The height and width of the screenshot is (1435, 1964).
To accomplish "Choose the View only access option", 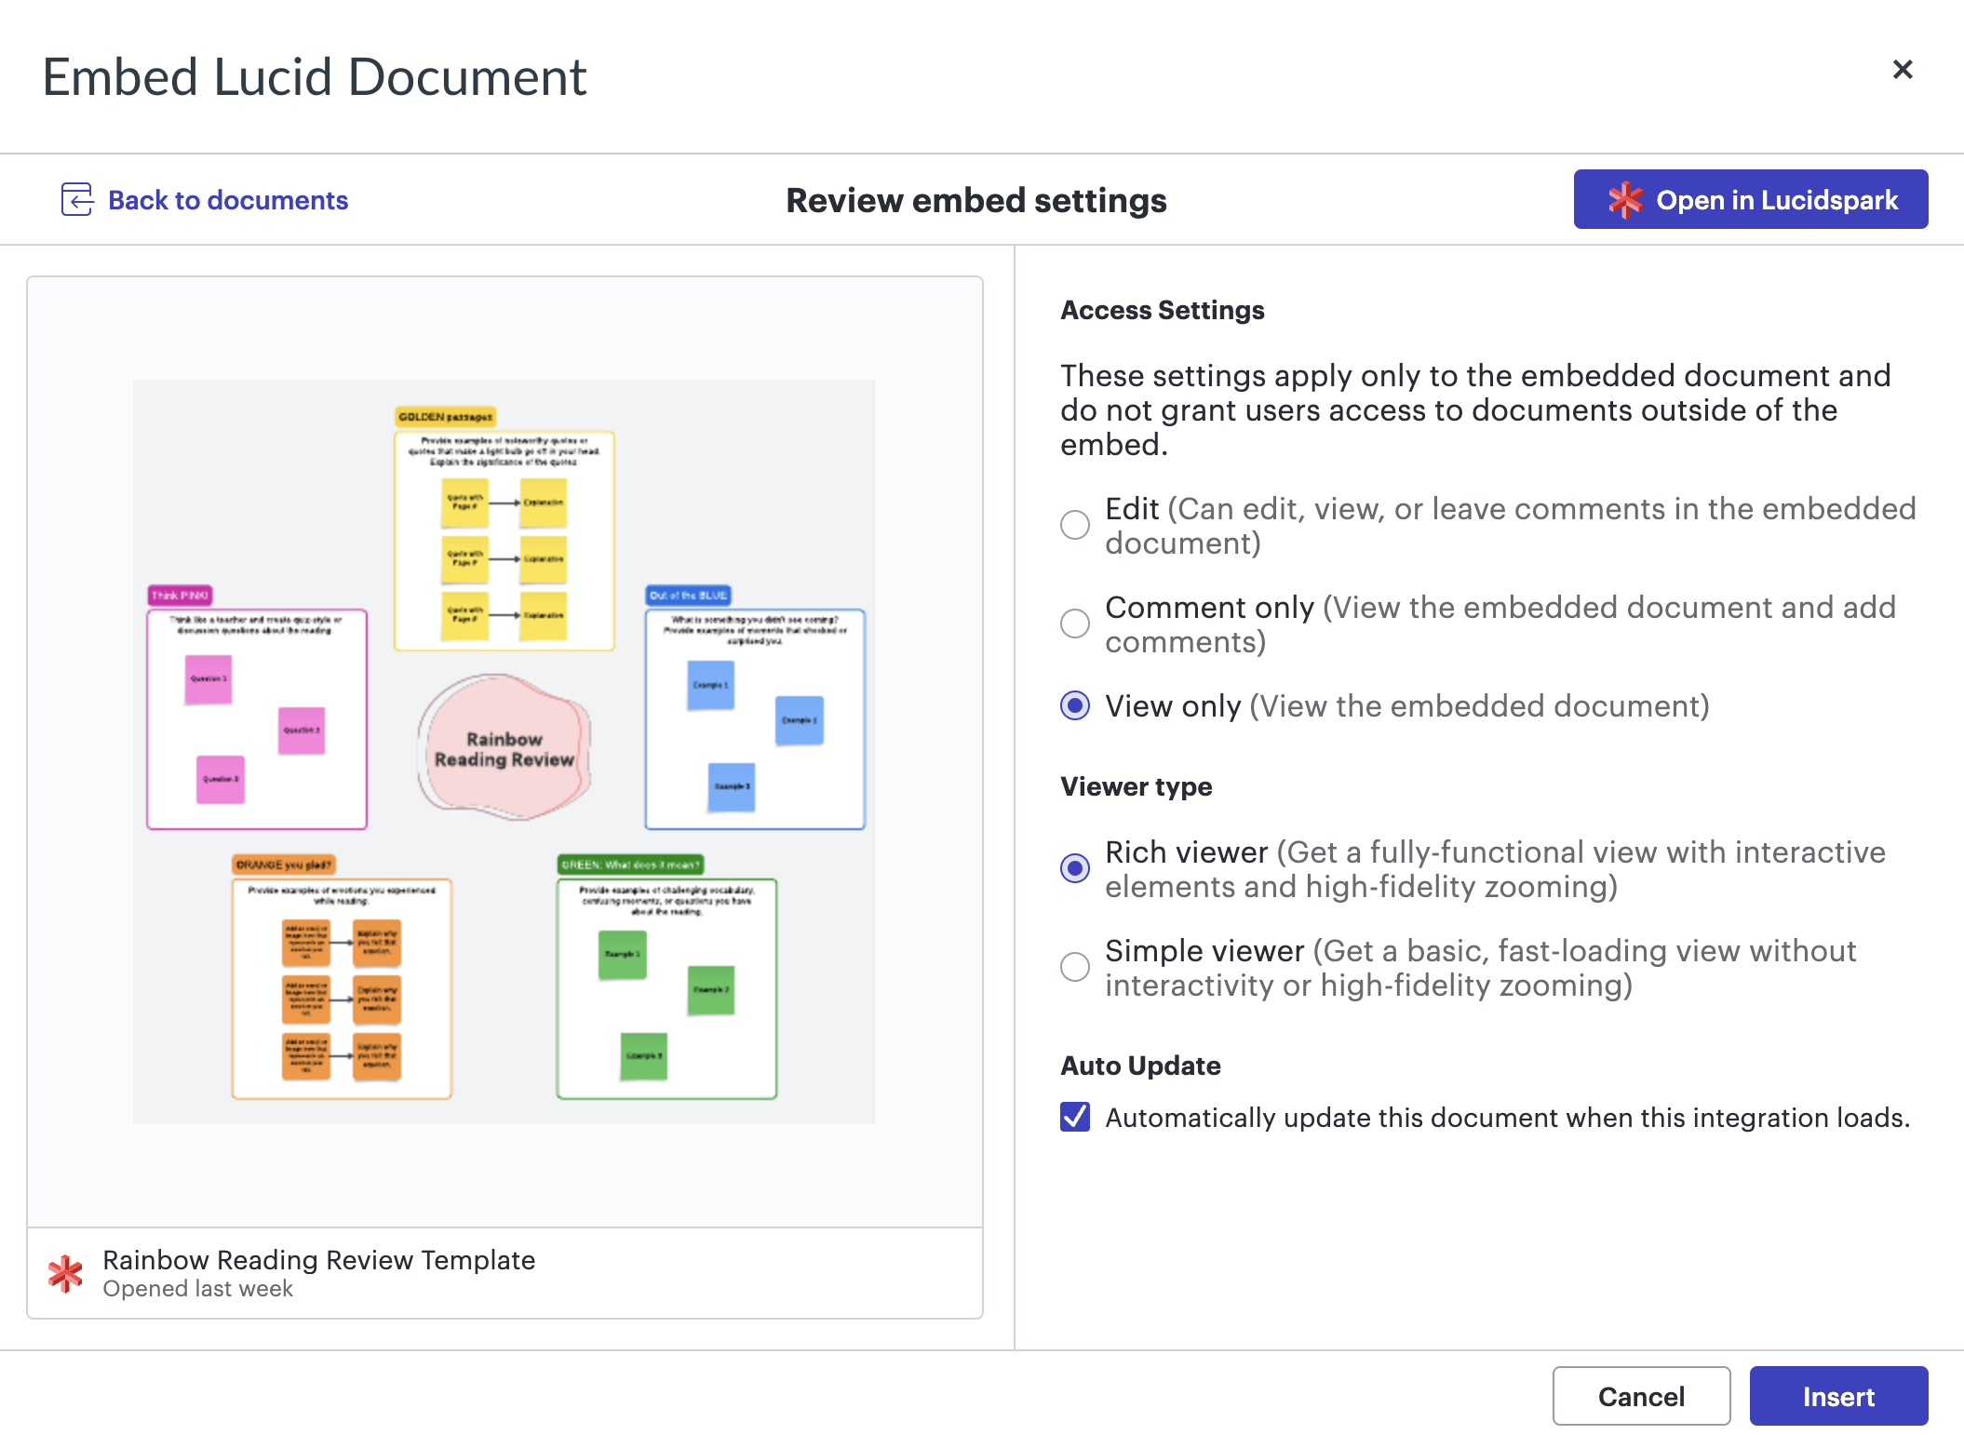I will point(1075,705).
